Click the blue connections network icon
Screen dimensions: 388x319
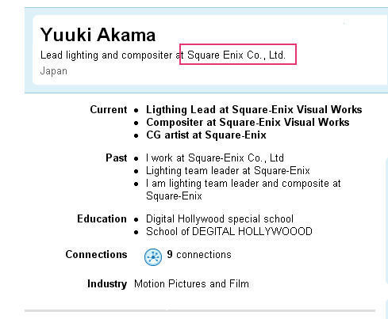pos(153,256)
